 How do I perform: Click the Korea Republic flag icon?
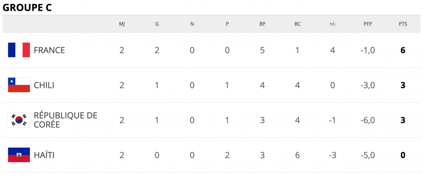[19, 120]
